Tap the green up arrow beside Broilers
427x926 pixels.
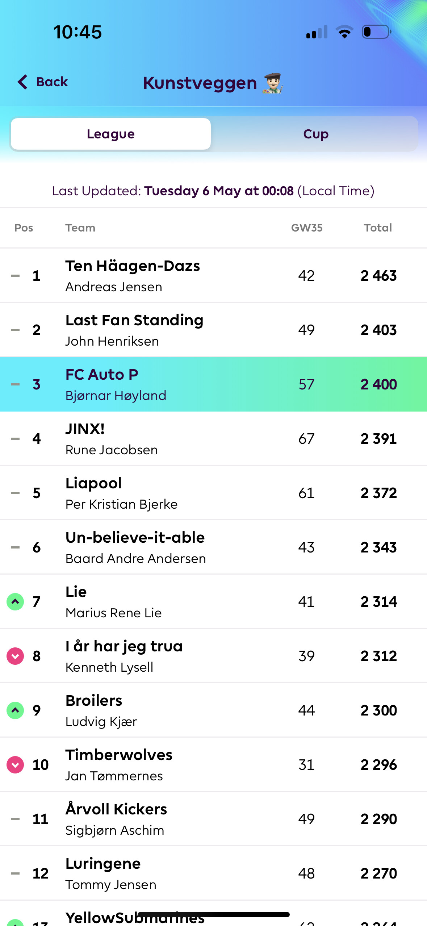tap(15, 710)
